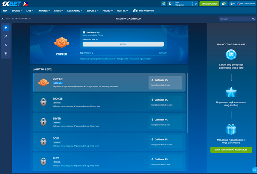Viewport: 257px width, 174px height.
Task: Click the Copper medal in level list
Action: [44, 83]
